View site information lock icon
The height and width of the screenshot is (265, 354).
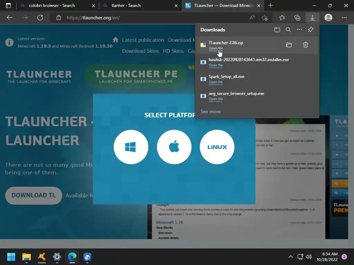[59, 18]
